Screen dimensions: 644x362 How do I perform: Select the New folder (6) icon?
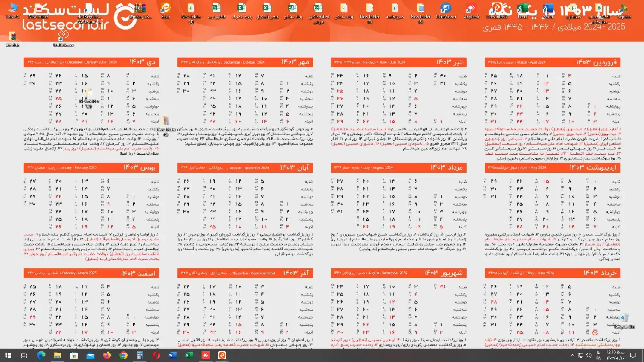pos(166,126)
